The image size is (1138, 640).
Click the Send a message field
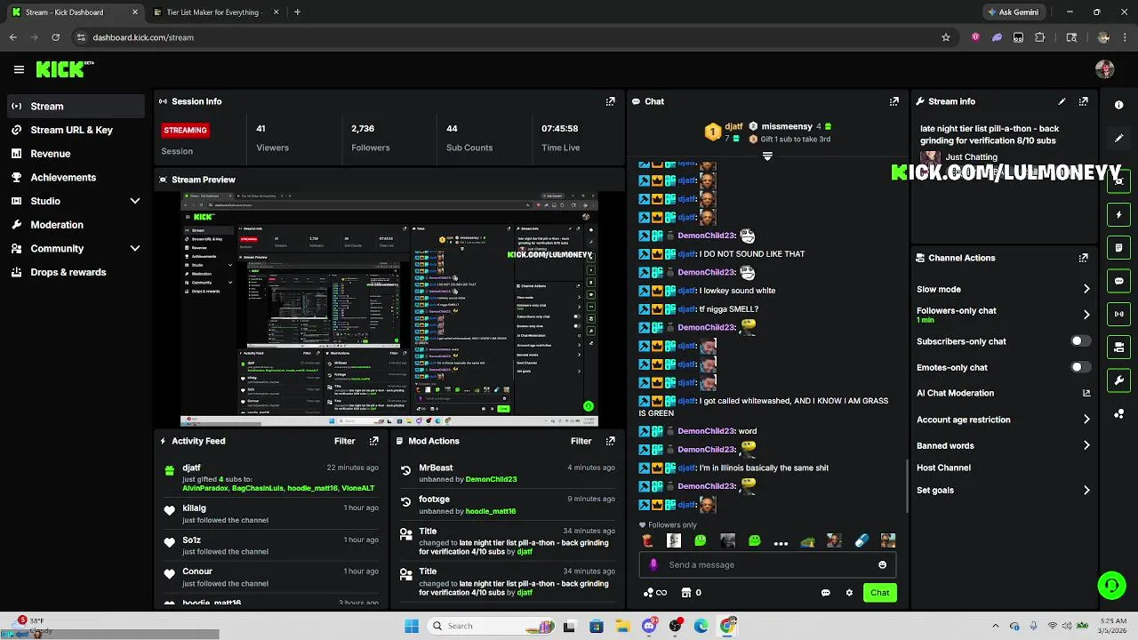coord(765,564)
